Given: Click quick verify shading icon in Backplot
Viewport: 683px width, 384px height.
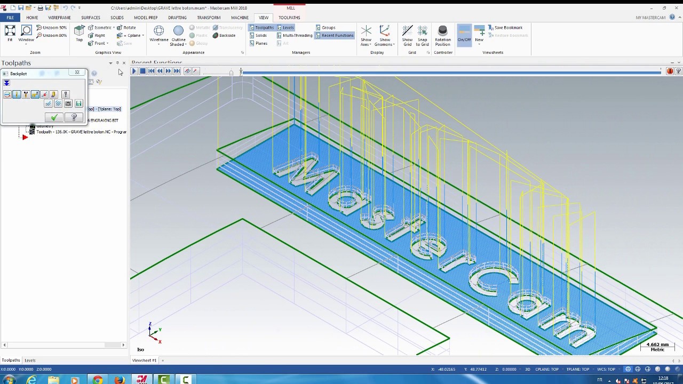Looking at the screenshot, I should pyautogui.click(x=53, y=94).
